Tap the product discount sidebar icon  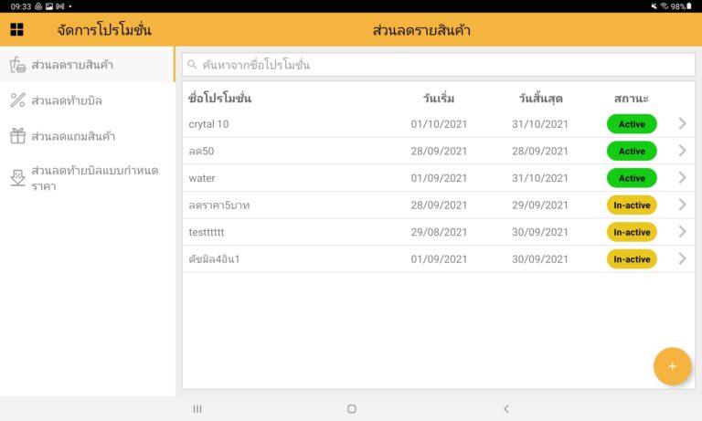coord(17,65)
